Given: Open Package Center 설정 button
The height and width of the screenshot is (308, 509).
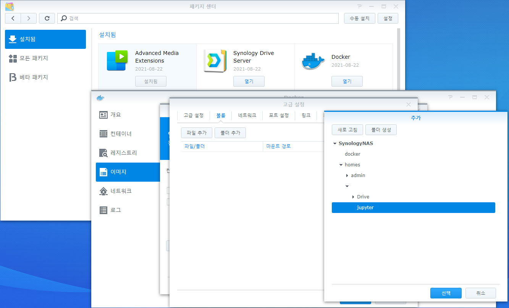Looking at the screenshot, I should click(388, 18).
